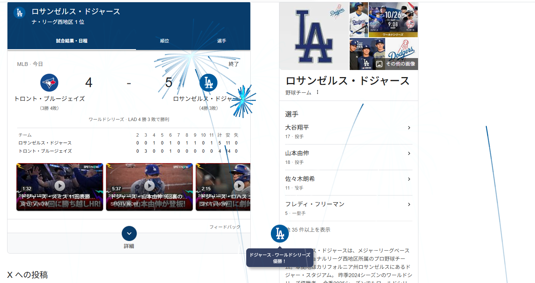The width and height of the screenshot is (535, 283).
Task: Click the フィードバック link
Action: click(x=225, y=227)
